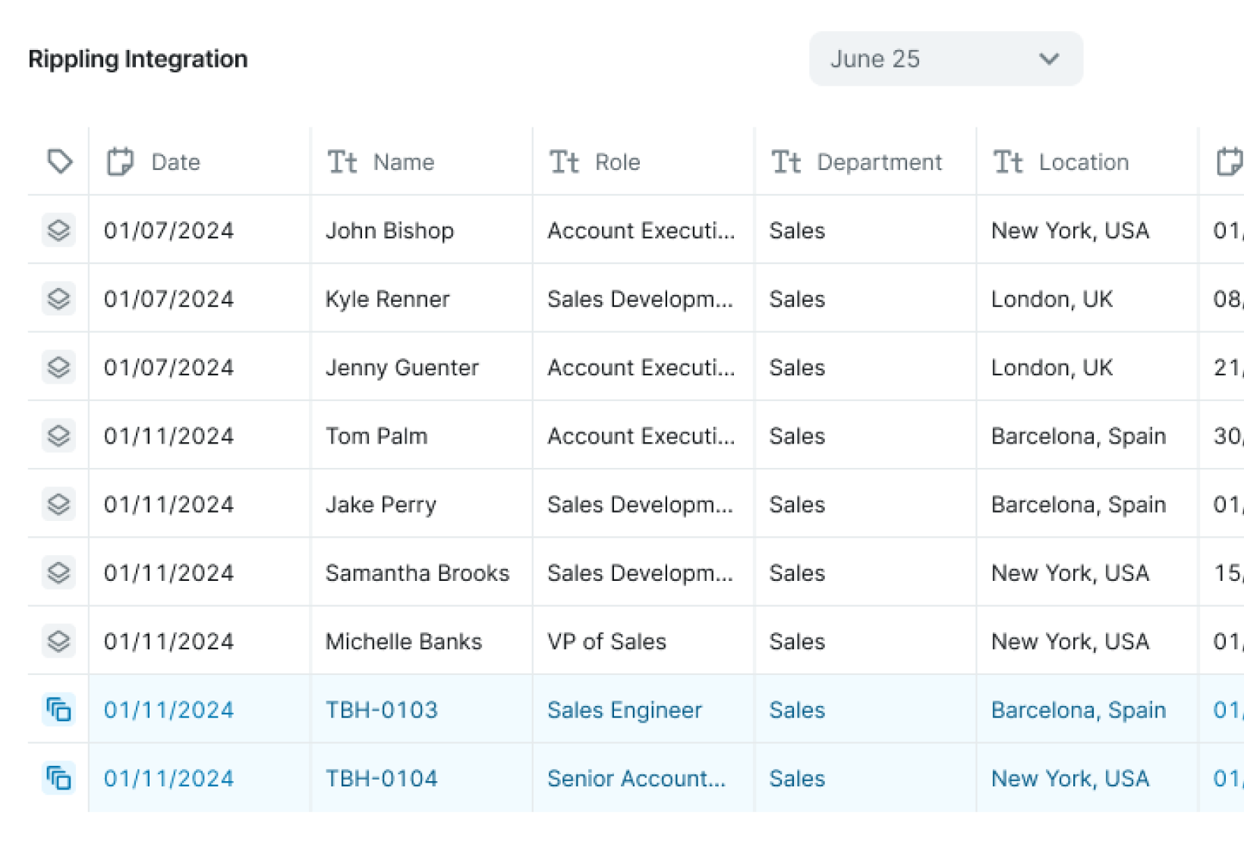Click the layers icon beside John Bishop
The height and width of the screenshot is (841, 1244).
click(58, 230)
